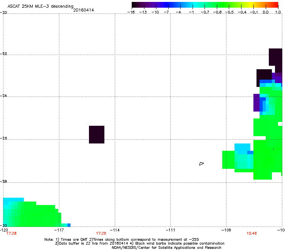This screenshot has width=285, height=250.
Task: Click the cyan section of the color bar
Action: (x=195, y=5)
